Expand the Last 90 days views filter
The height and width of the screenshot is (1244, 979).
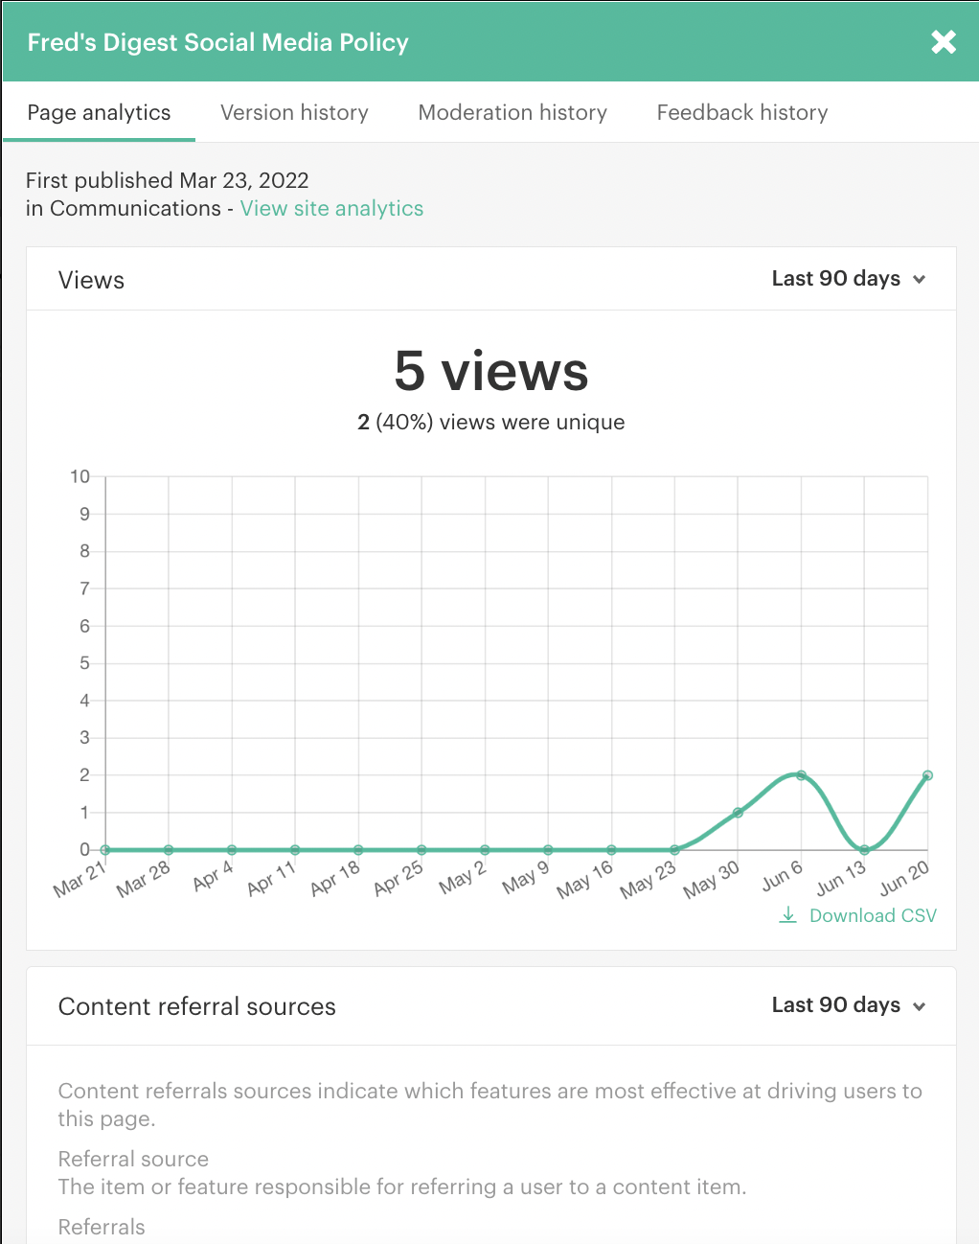tap(849, 279)
